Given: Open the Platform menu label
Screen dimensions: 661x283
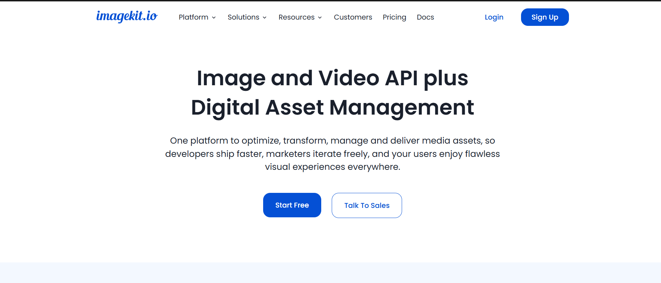Looking at the screenshot, I should click(x=193, y=17).
